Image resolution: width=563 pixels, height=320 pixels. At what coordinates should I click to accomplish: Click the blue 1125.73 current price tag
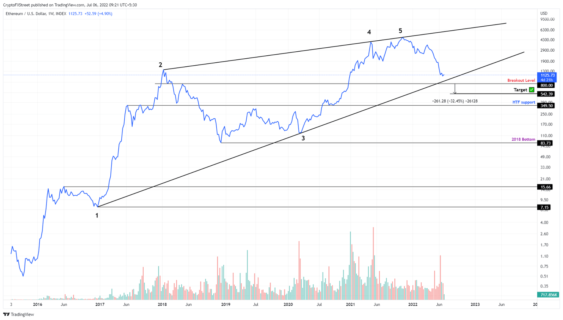547,76
